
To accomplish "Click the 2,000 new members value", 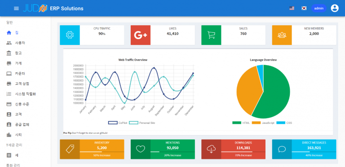I will click(x=314, y=34).
